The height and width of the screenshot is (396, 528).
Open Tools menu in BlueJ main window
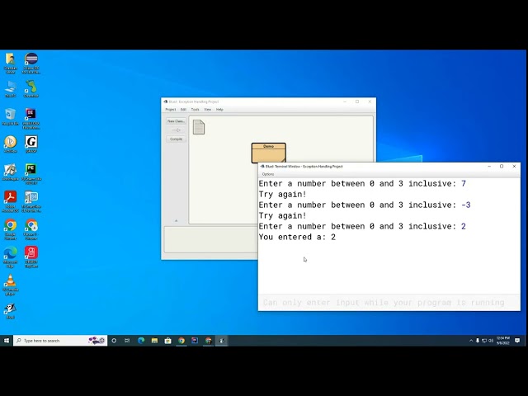pos(195,110)
